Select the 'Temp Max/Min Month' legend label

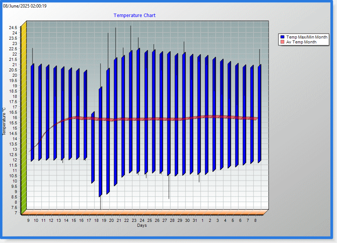tap(307, 37)
